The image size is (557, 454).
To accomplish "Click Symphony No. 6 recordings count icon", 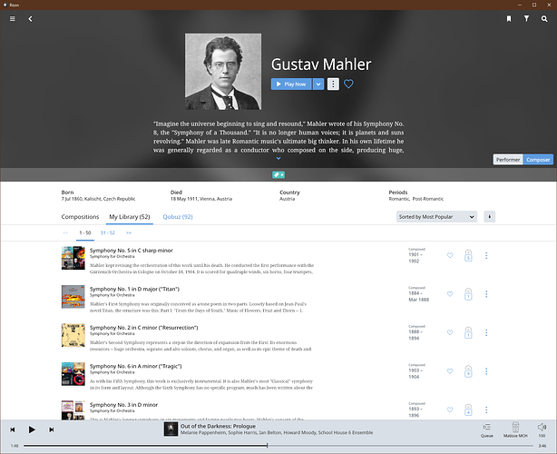I will 468,371.
